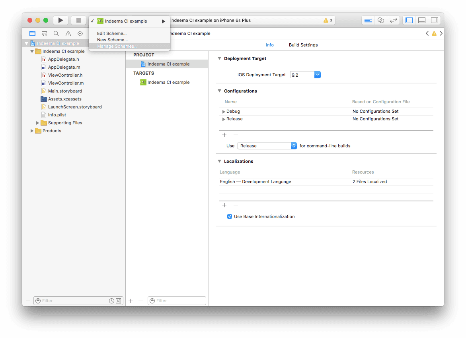The height and width of the screenshot is (338, 466).
Task: Switch to the Assistant editor
Action: [x=380, y=20]
